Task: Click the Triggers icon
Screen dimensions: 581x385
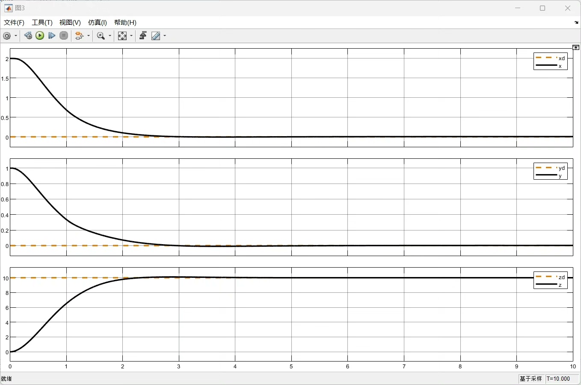Action: pos(143,36)
